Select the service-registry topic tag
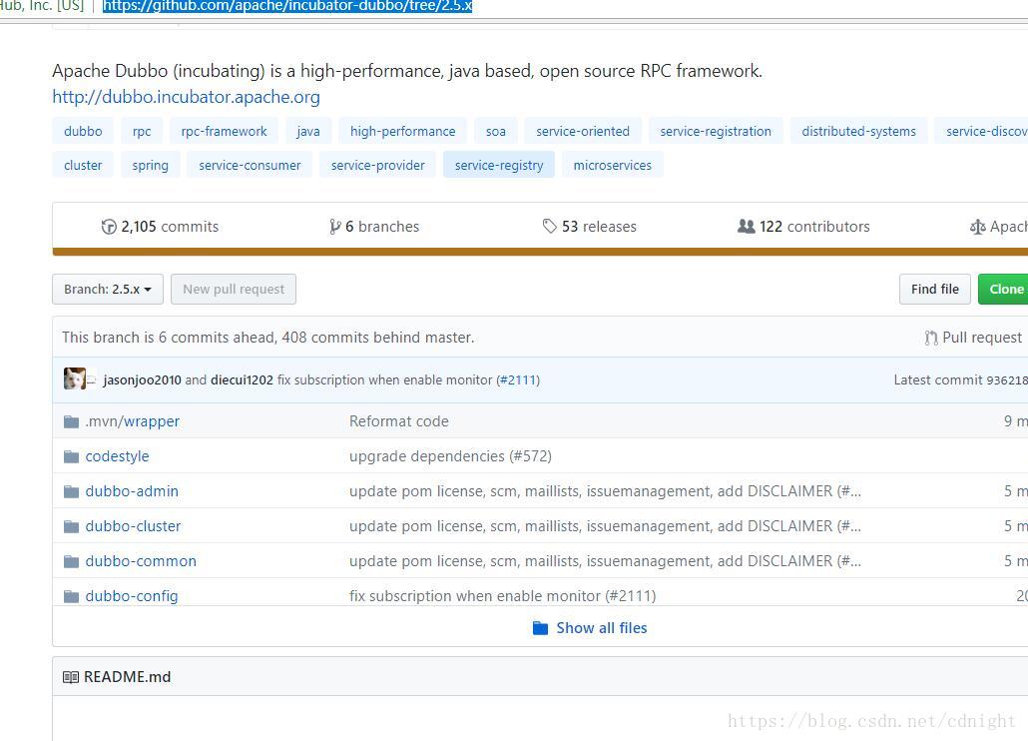Image resolution: width=1028 pixels, height=741 pixels. click(499, 165)
